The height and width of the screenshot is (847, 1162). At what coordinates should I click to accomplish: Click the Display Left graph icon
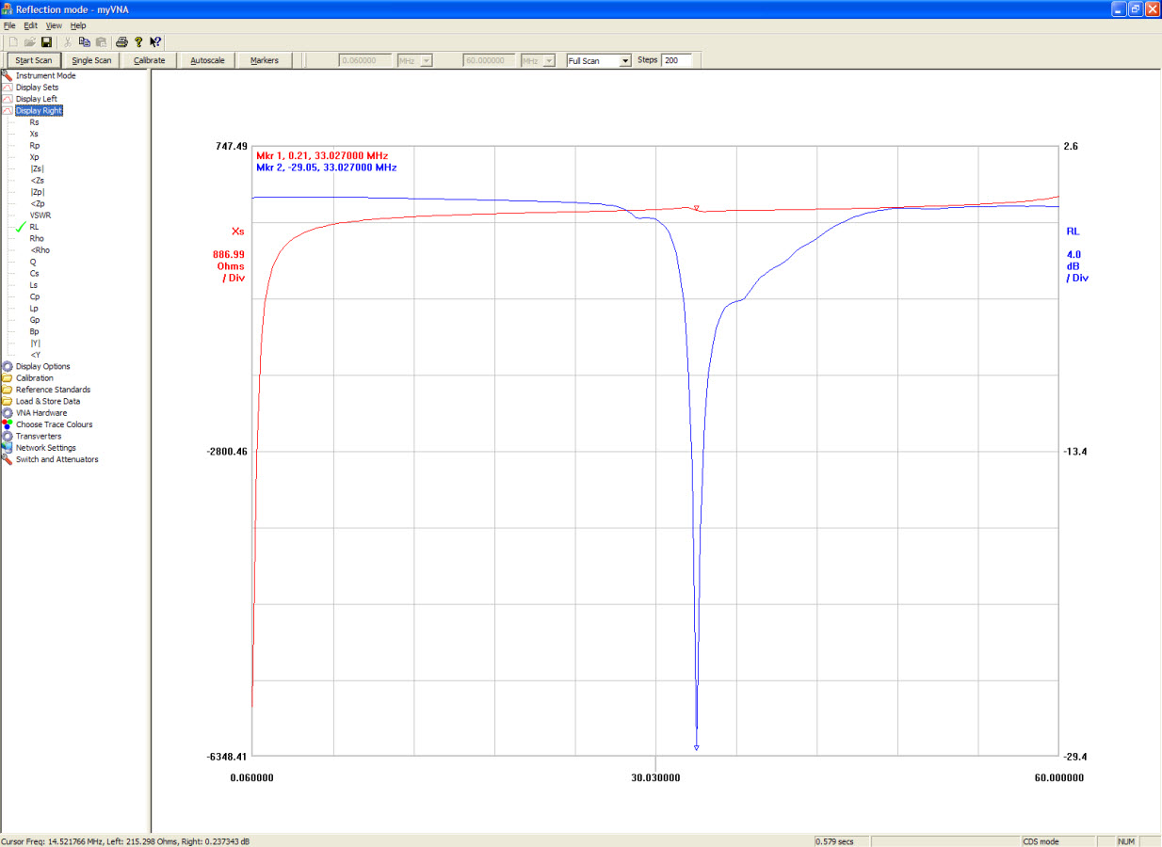point(7,99)
